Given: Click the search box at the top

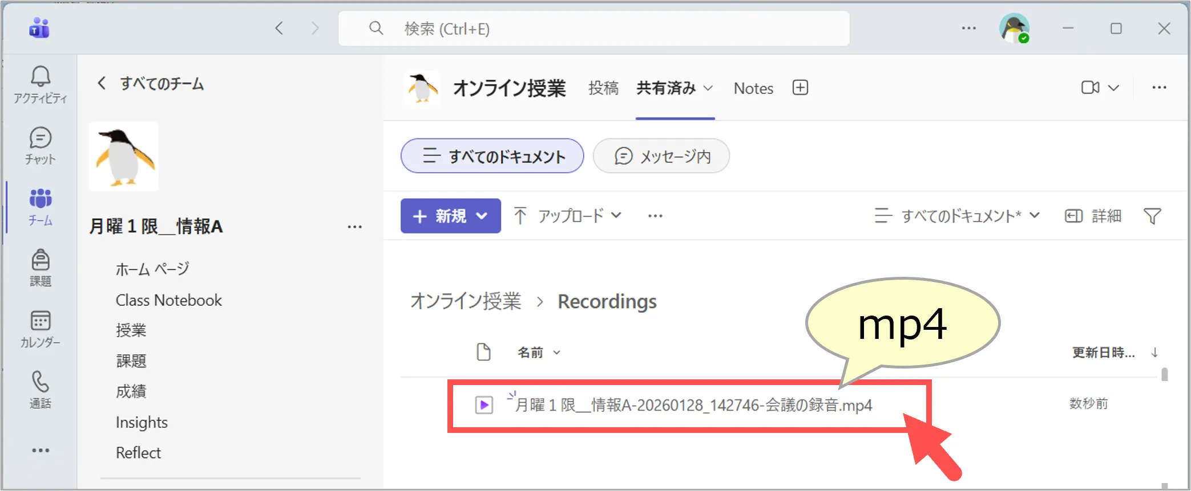Looking at the screenshot, I should pyautogui.click(x=594, y=28).
